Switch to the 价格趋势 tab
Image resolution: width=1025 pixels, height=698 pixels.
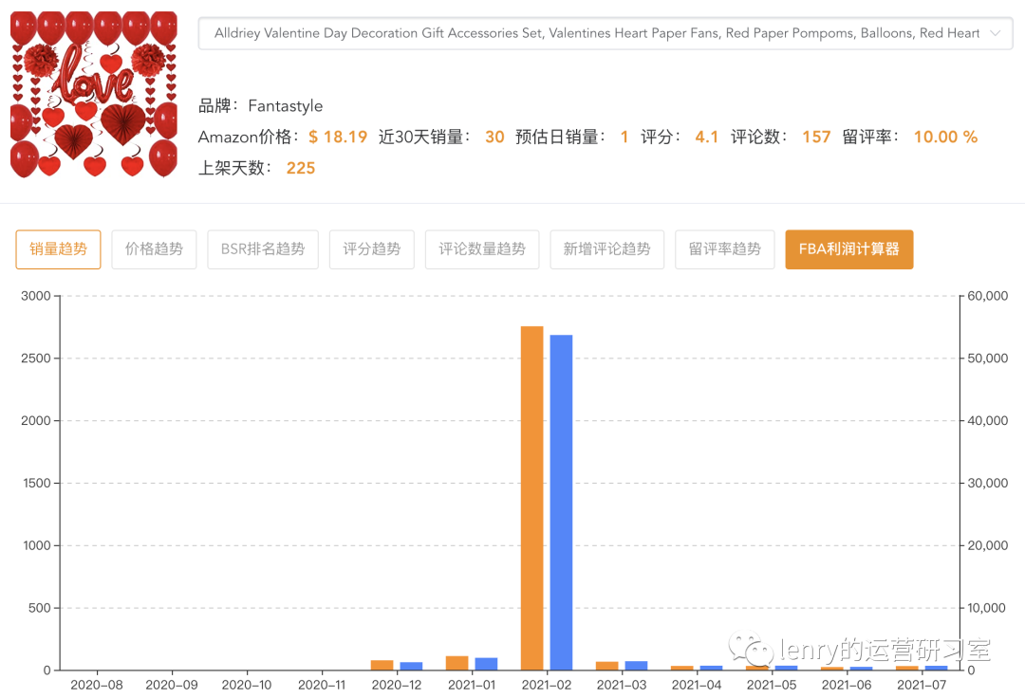click(154, 248)
